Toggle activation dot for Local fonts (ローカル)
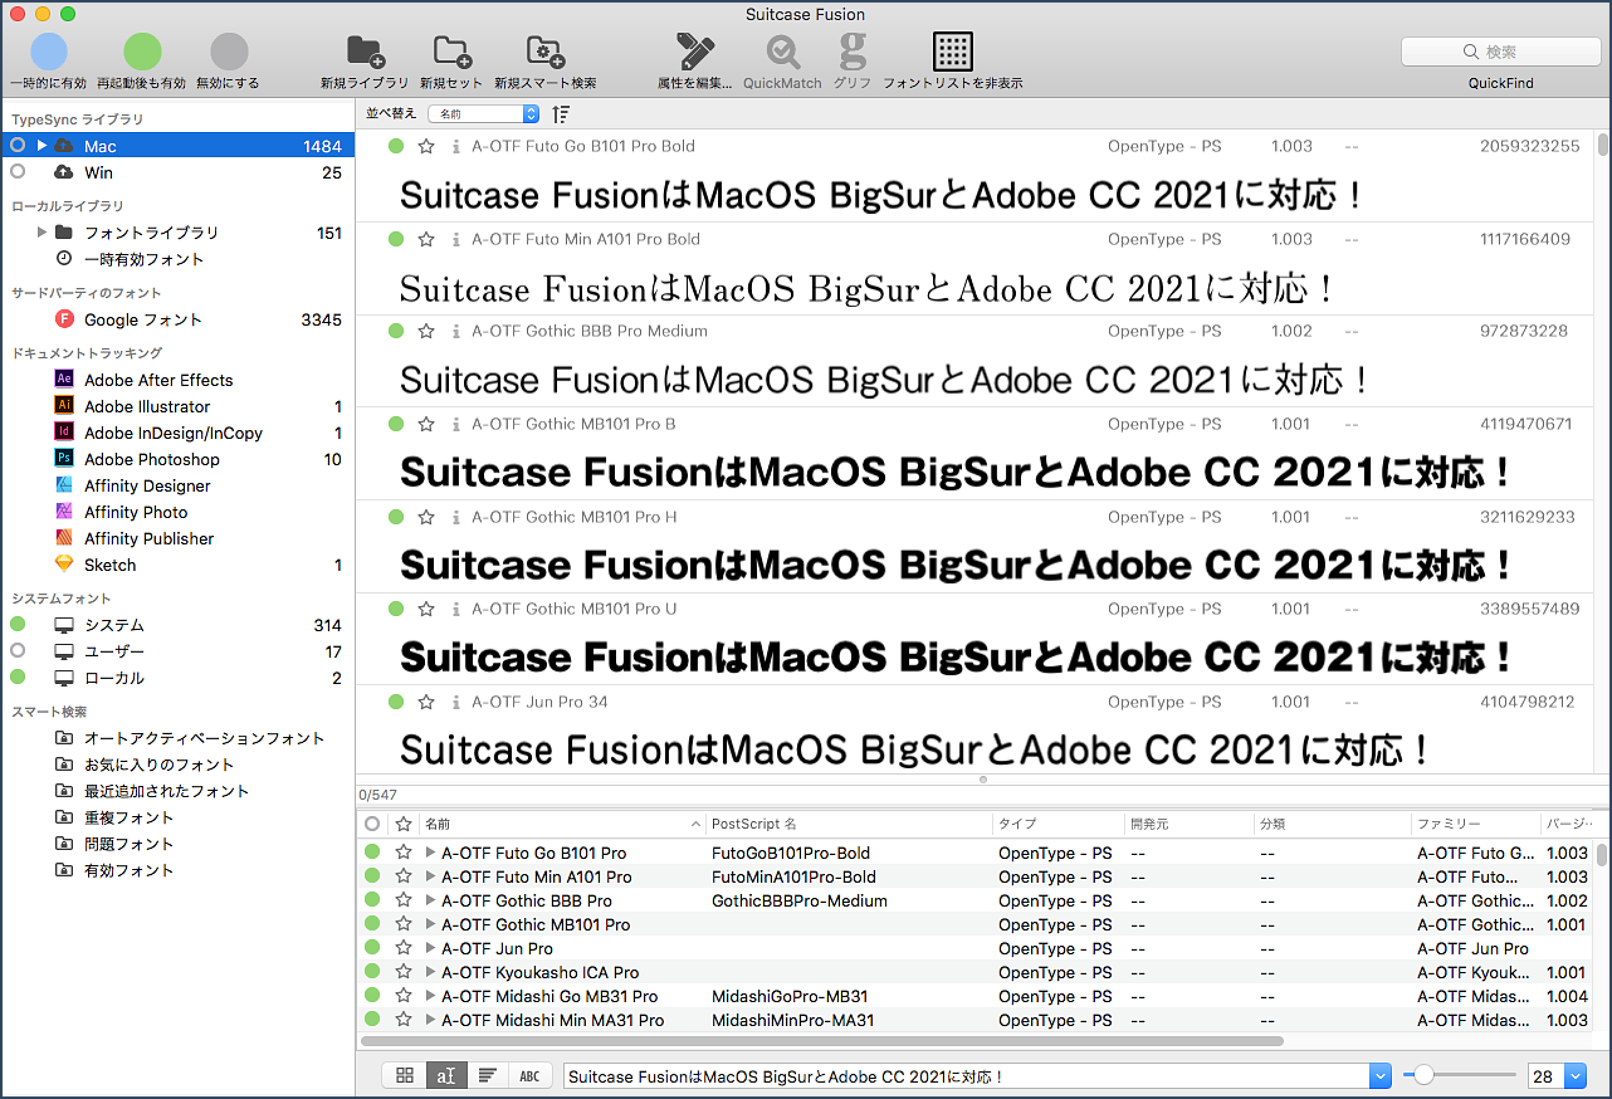The width and height of the screenshot is (1612, 1099). (18, 677)
